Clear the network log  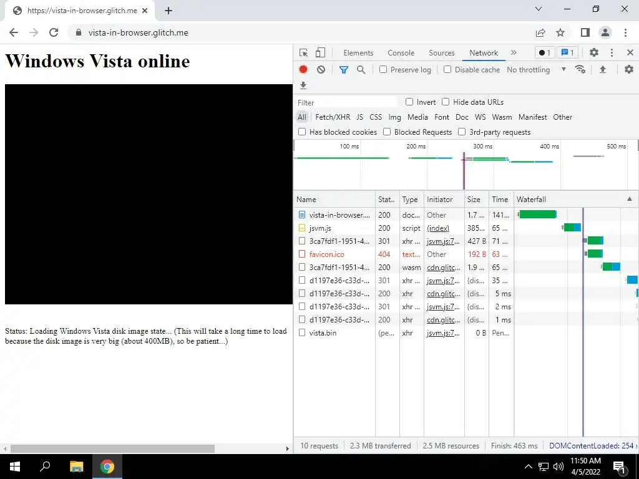(x=321, y=70)
